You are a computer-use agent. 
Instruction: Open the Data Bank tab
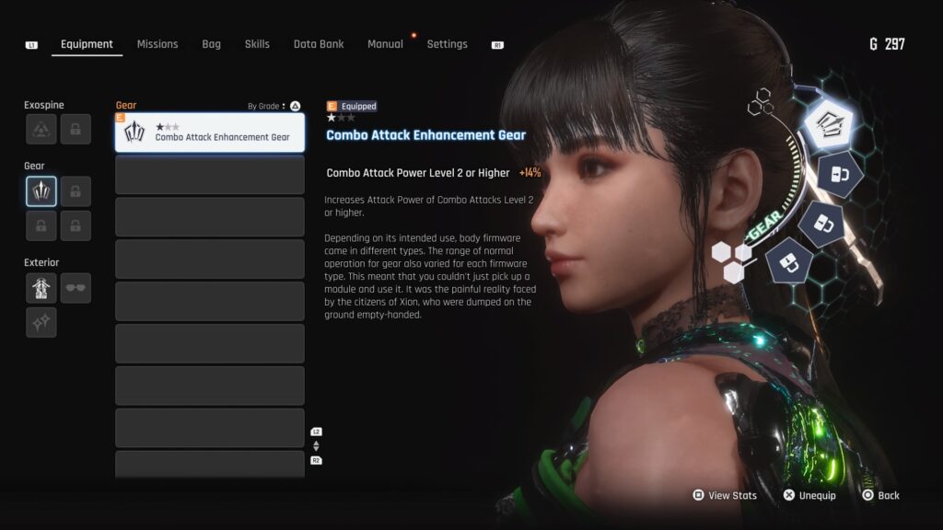[x=319, y=44]
